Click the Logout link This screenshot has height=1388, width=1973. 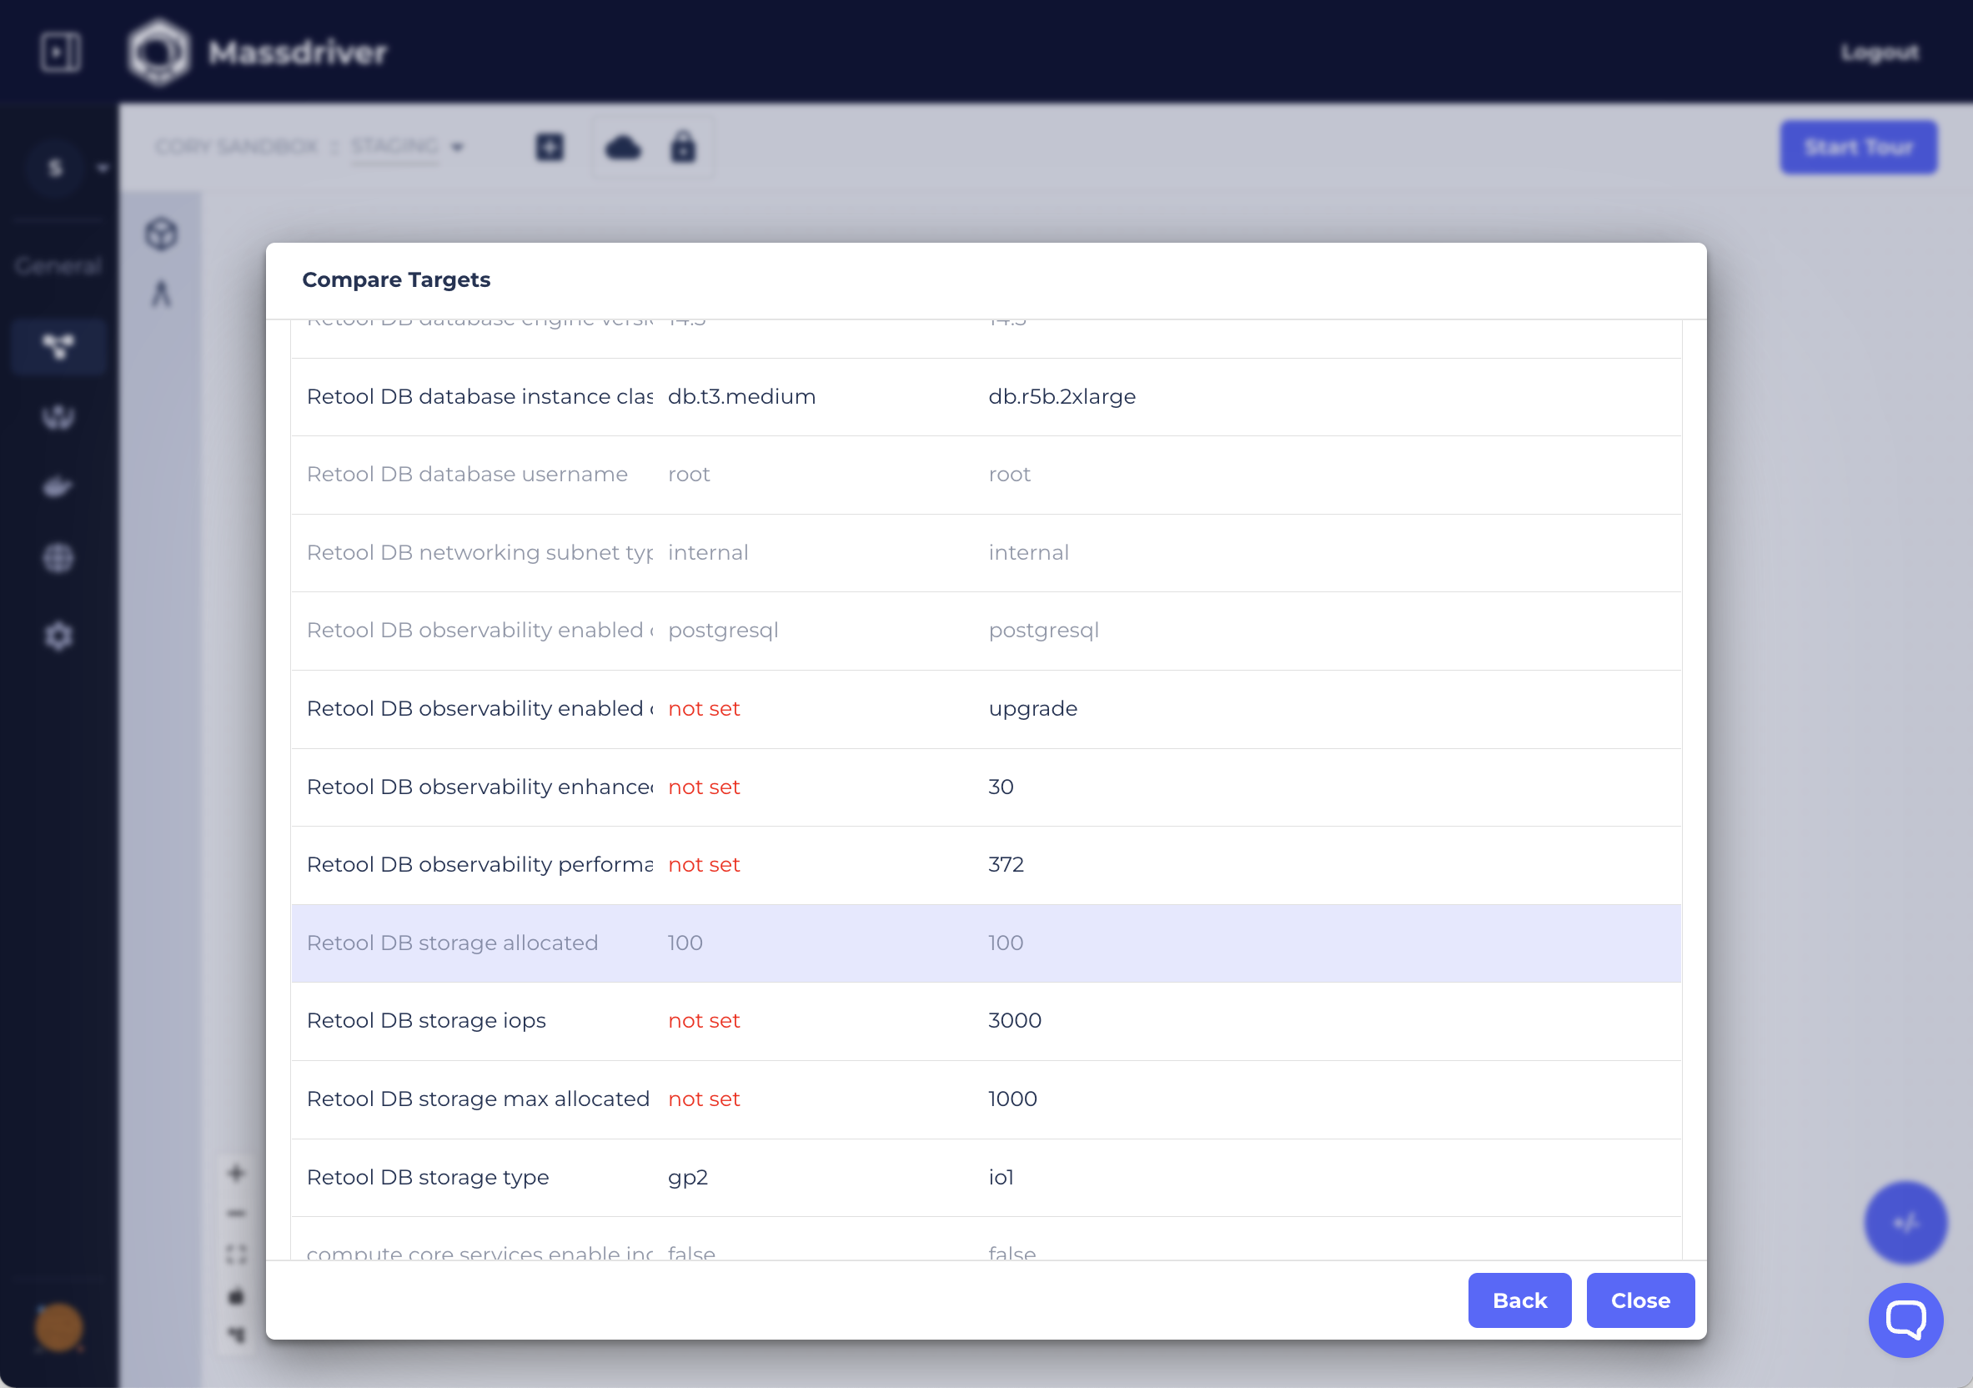1879,53
